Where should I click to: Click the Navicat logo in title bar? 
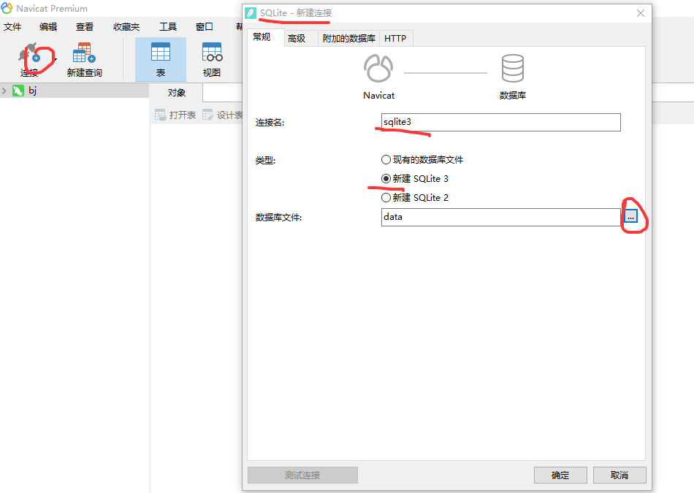tap(7, 8)
